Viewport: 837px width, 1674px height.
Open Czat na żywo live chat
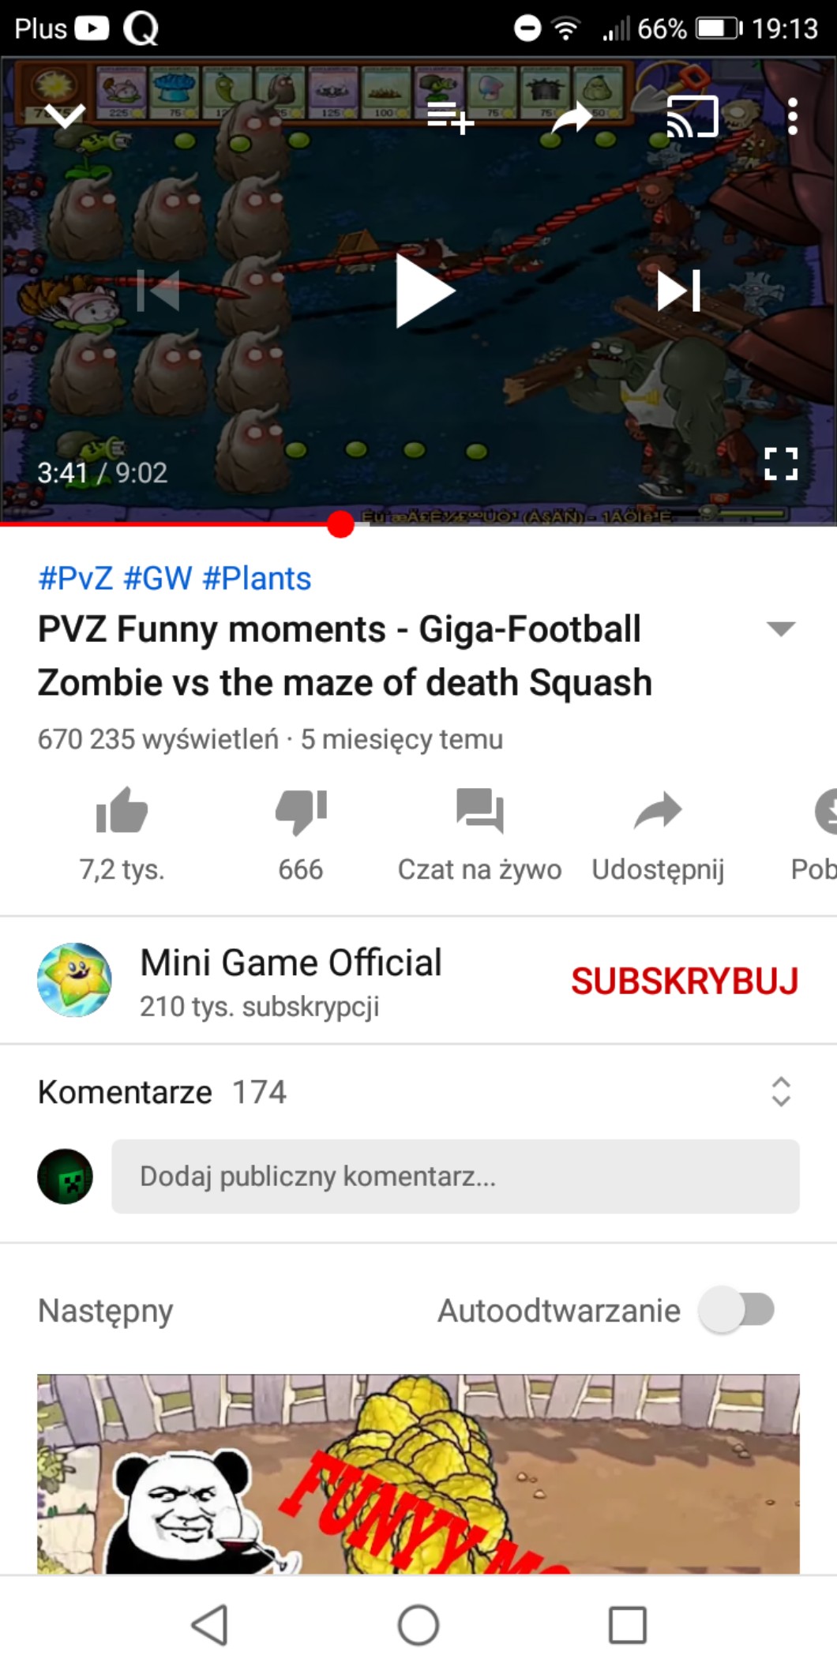[x=479, y=834]
